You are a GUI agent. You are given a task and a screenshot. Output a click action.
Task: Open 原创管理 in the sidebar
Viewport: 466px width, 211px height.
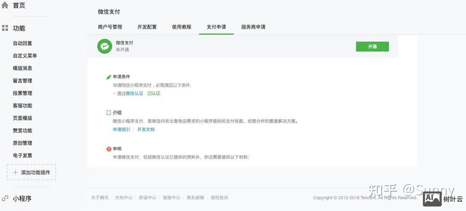click(x=23, y=143)
